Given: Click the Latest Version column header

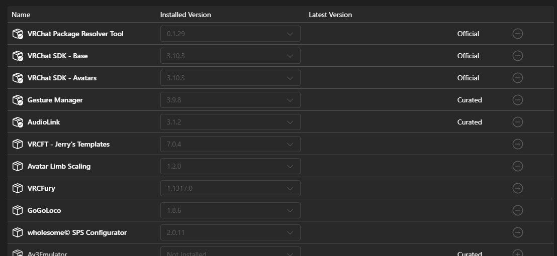Looking at the screenshot, I should (x=330, y=15).
